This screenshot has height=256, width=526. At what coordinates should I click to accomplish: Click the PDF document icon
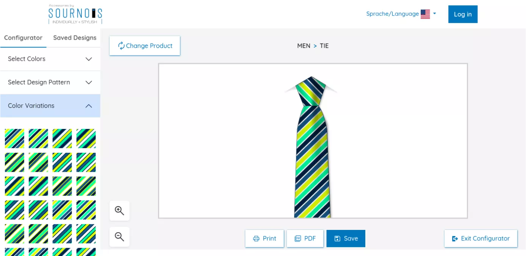[x=298, y=239]
